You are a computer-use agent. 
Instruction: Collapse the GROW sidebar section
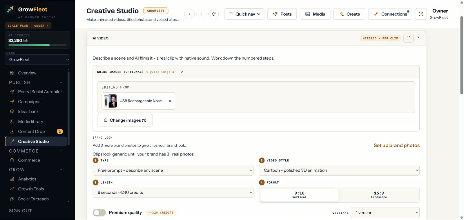[x=61, y=170]
